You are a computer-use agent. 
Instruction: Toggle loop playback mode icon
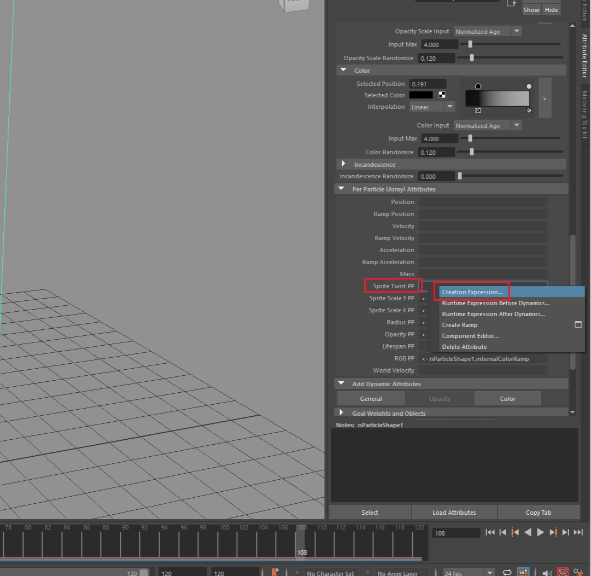point(507,572)
